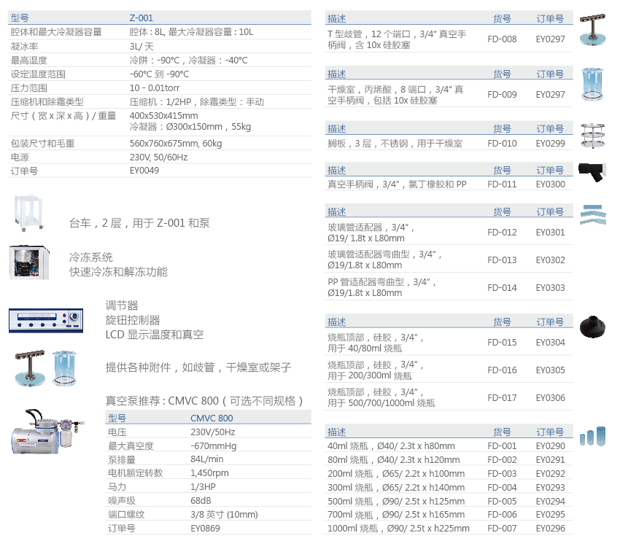Click the 噪声级 row label in pump table
Viewport: 620px width, 549px height.
pyautogui.click(x=121, y=501)
